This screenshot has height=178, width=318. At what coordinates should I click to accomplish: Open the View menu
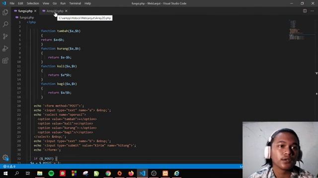46,3
